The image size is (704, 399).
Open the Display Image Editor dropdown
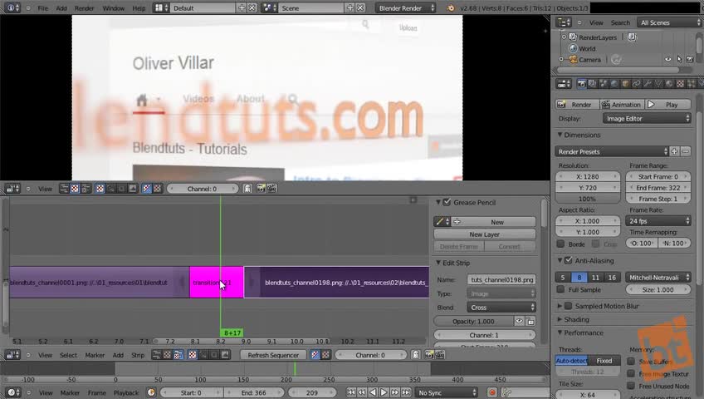pyautogui.click(x=647, y=119)
